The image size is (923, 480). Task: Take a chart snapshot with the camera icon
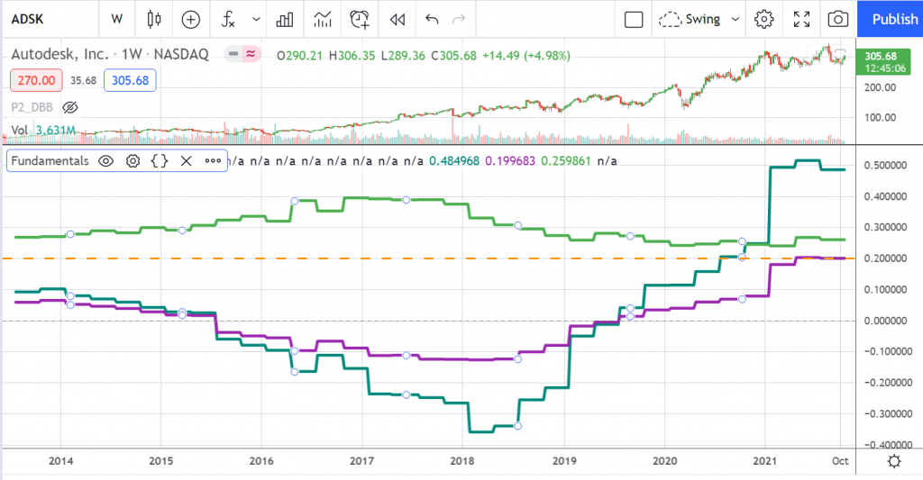tap(837, 19)
